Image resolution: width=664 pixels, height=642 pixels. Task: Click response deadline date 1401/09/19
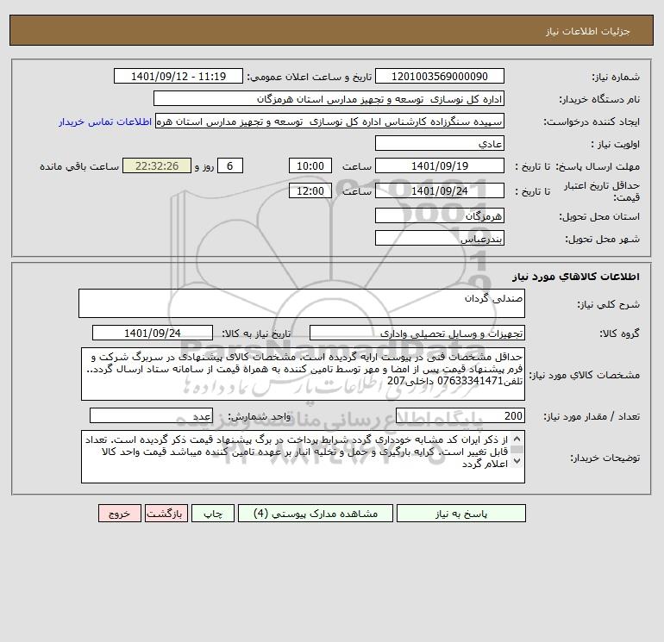(x=440, y=166)
